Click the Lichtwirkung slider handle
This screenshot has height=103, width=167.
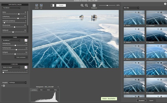18,18
